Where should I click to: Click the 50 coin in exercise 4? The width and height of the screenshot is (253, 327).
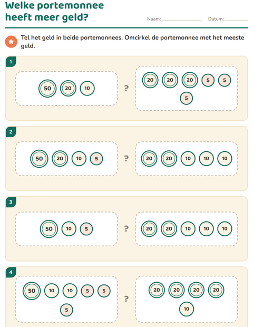(32, 291)
